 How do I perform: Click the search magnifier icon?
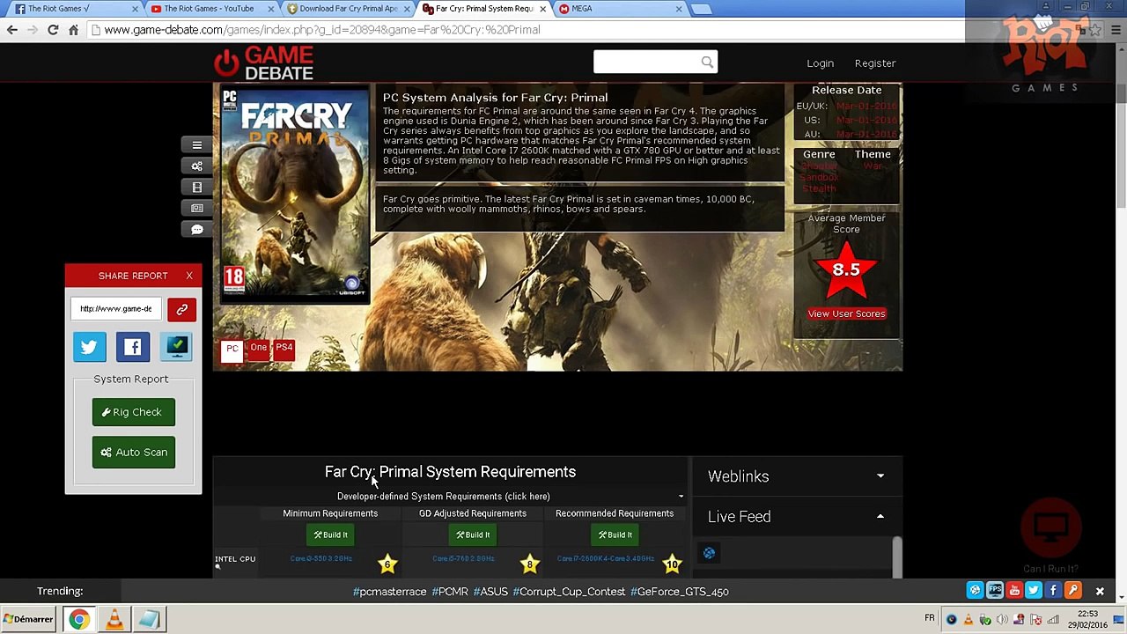click(x=707, y=63)
